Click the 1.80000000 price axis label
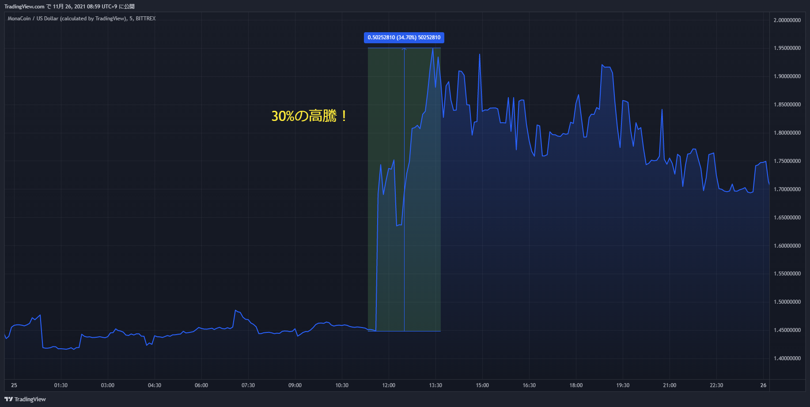Screen dimensions: 810x407 coord(787,133)
